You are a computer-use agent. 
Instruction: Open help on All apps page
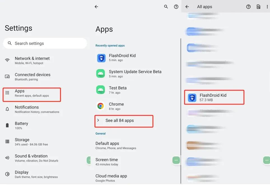(248, 7)
